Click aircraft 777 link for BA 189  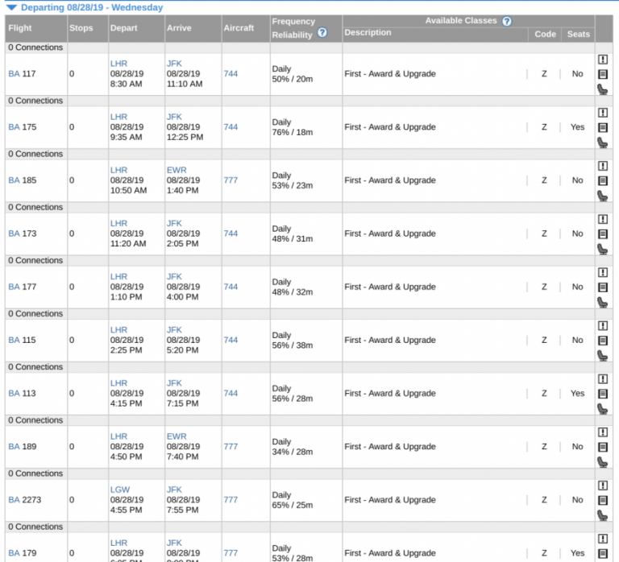[x=231, y=447]
